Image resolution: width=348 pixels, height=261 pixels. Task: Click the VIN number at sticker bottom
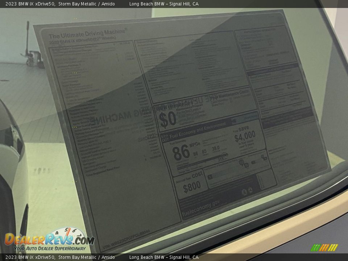pyautogui.click(x=126, y=240)
